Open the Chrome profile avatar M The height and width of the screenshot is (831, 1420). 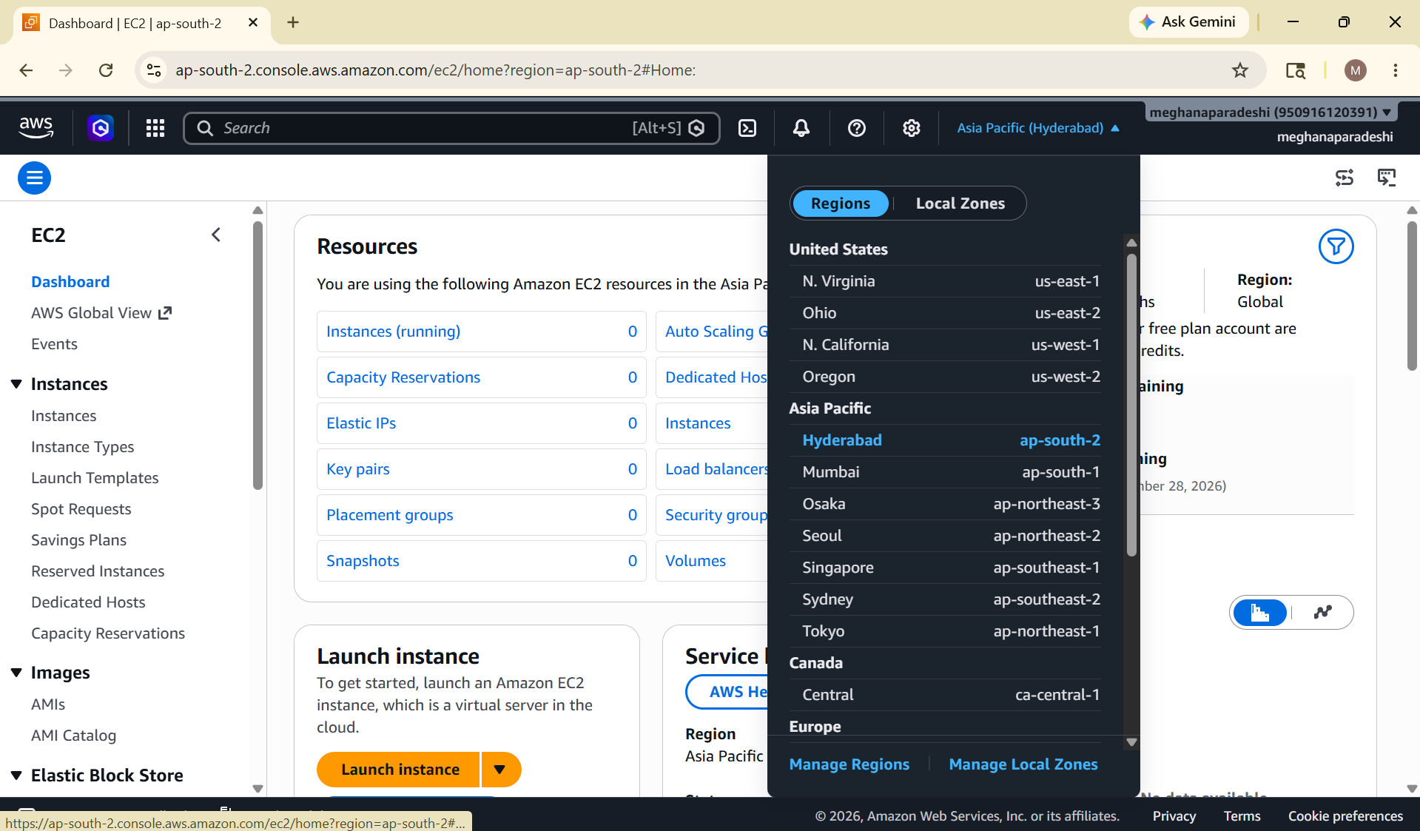tap(1356, 70)
